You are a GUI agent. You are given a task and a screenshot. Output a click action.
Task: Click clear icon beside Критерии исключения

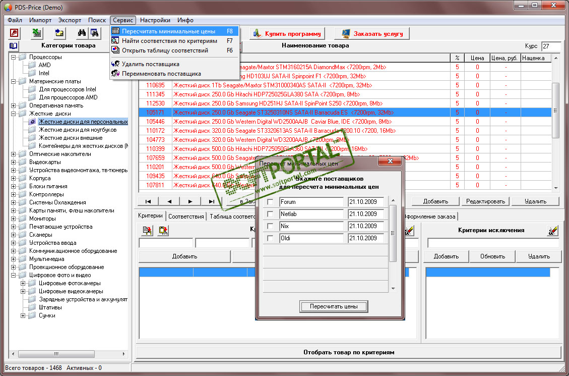click(552, 230)
